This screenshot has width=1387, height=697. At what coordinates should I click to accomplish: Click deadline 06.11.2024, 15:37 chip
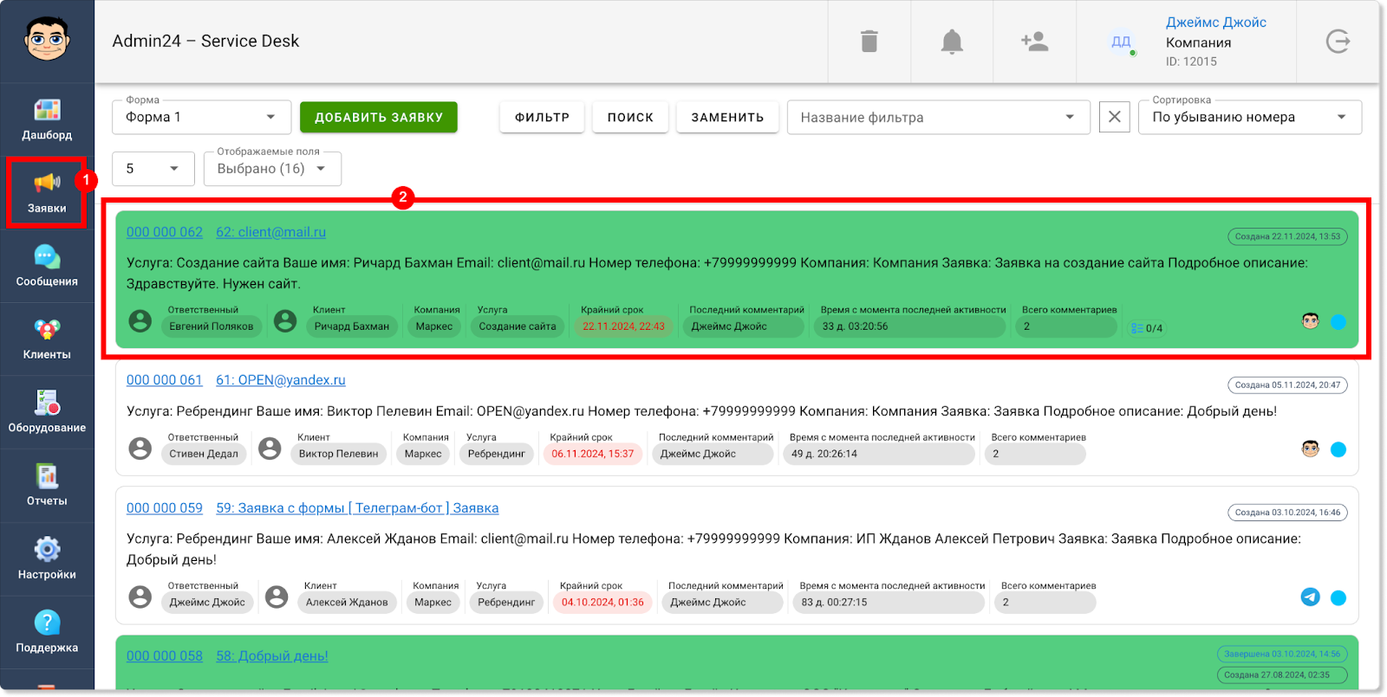point(593,454)
